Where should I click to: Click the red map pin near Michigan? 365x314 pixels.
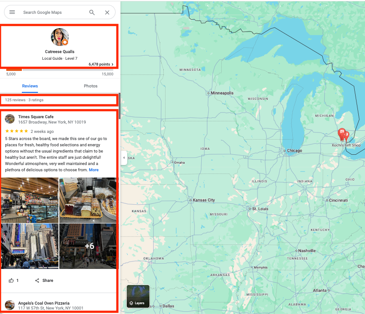(x=342, y=135)
